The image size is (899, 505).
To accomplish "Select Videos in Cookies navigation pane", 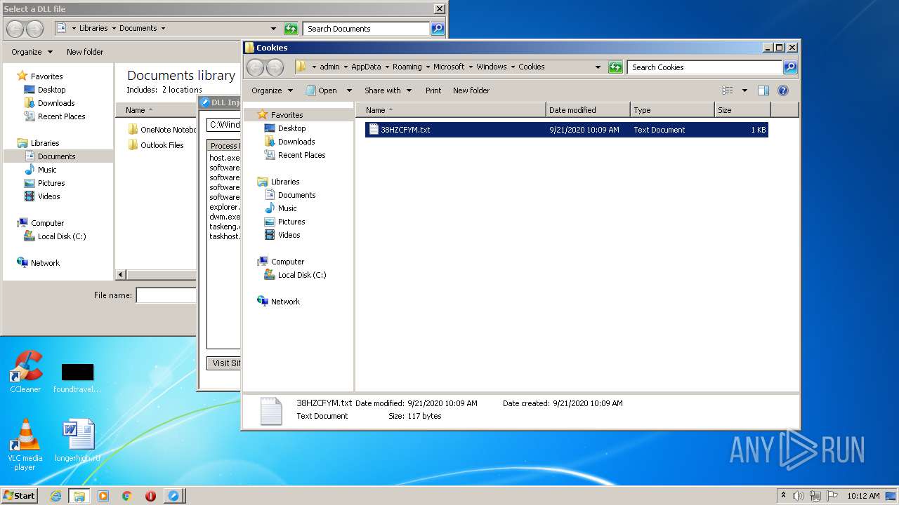I will [x=289, y=235].
